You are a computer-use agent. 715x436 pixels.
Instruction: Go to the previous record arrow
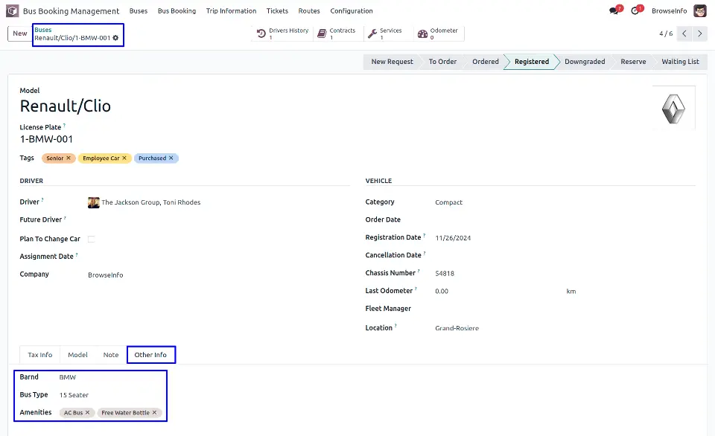tap(684, 33)
